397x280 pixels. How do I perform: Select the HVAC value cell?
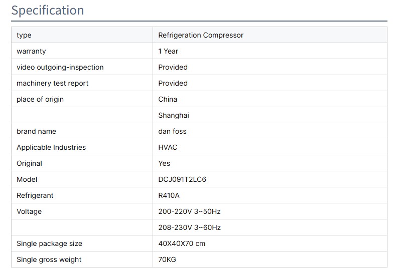pos(168,147)
